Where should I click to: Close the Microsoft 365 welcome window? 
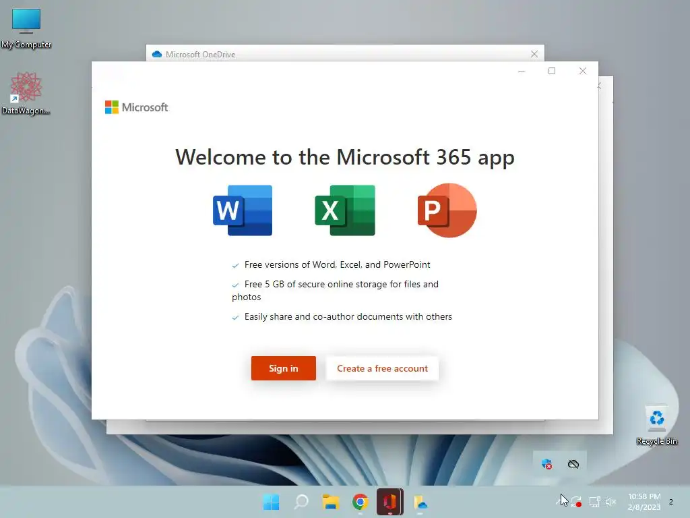pyautogui.click(x=583, y=71)
